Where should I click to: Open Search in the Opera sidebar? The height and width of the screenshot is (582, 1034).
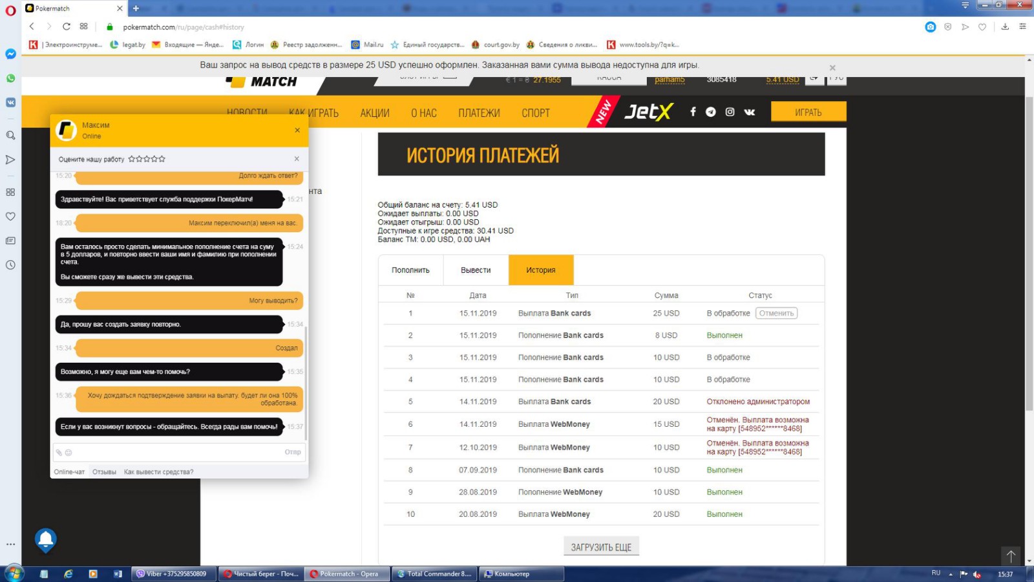10,135
